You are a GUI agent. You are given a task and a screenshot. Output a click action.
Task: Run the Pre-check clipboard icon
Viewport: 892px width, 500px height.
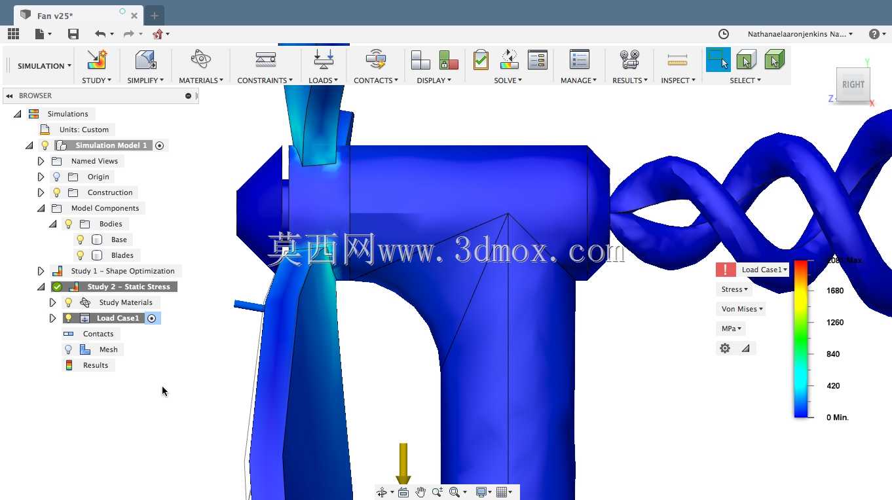point(481,60)
